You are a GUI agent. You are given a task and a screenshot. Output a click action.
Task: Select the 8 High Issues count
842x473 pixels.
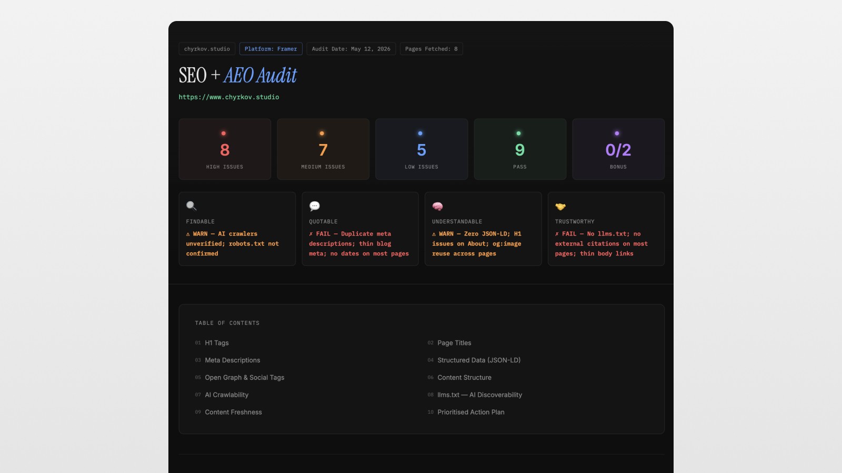point(225,150)
